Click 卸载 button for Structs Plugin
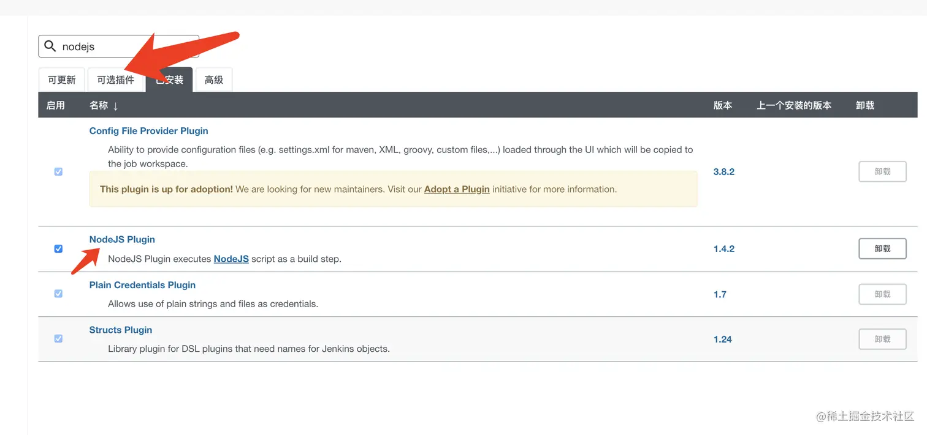927x435 pixels. coord(882,339)
